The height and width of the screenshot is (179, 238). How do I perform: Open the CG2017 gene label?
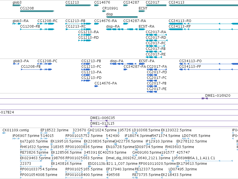coord(152,3)
